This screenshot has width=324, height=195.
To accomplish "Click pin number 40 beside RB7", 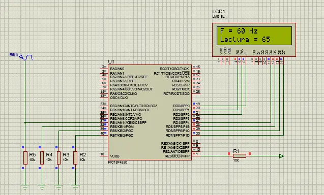I will coord(102,134).
